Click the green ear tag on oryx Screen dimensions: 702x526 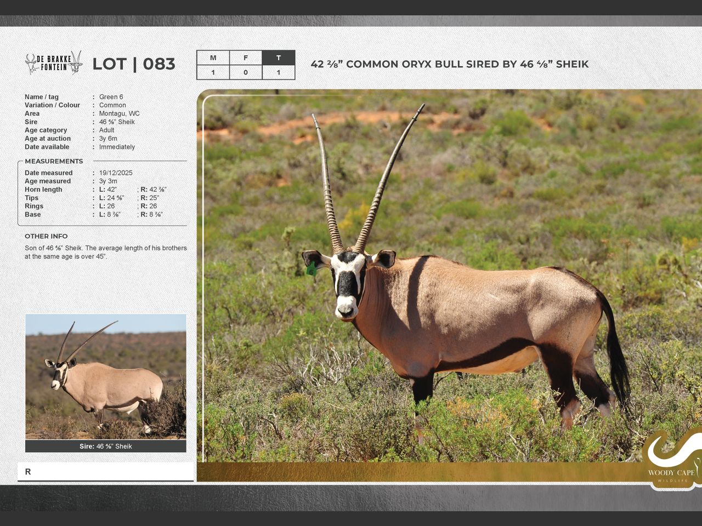pyautogui.click(x=311, y=268)
